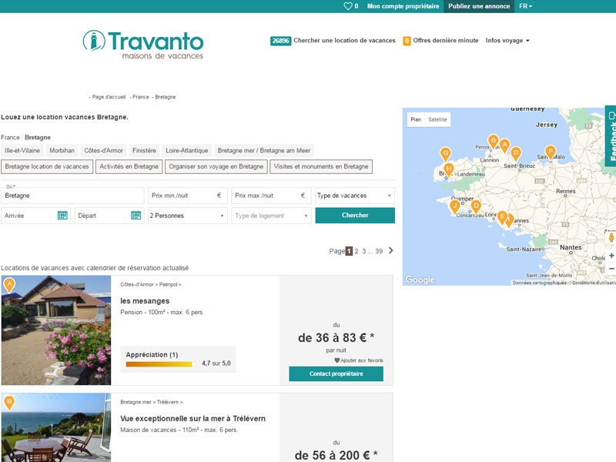
Task: Click Street View pegman on map
Action: (611, 237)
